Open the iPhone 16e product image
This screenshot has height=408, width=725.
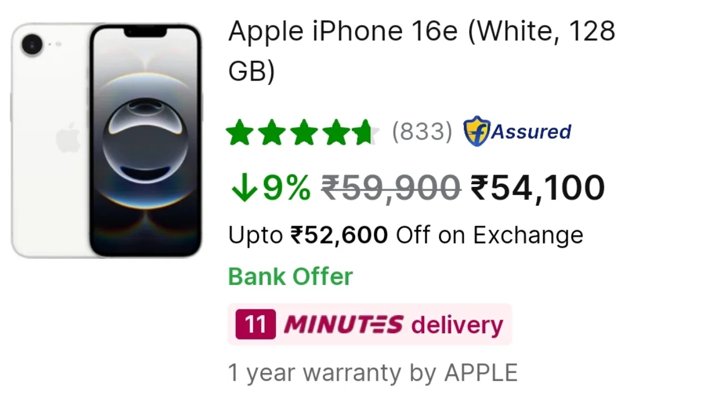(x=106, y=141)
